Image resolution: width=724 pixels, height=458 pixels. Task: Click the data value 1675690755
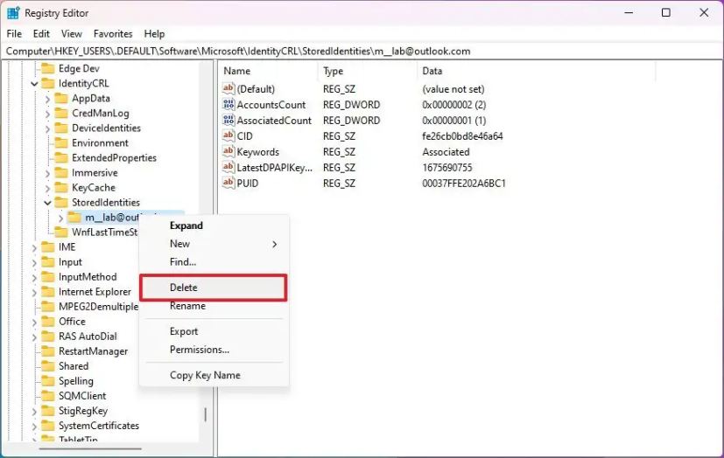click(x=447, y=167)
